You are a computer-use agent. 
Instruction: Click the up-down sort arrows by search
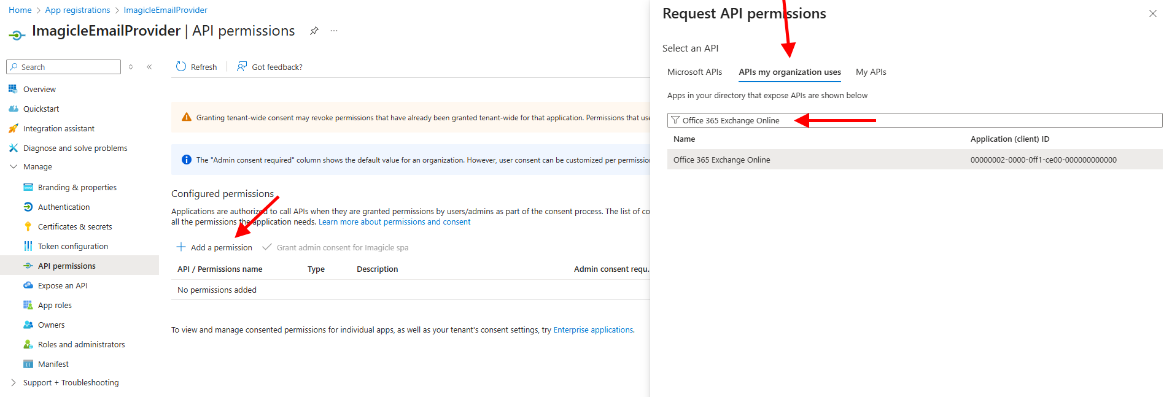click(x=131, y=67)
